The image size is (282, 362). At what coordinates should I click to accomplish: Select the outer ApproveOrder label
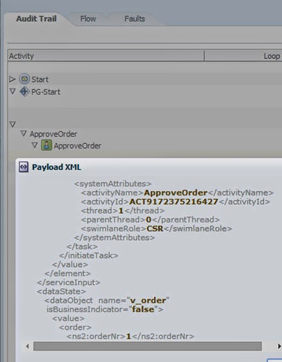point(53,134)
